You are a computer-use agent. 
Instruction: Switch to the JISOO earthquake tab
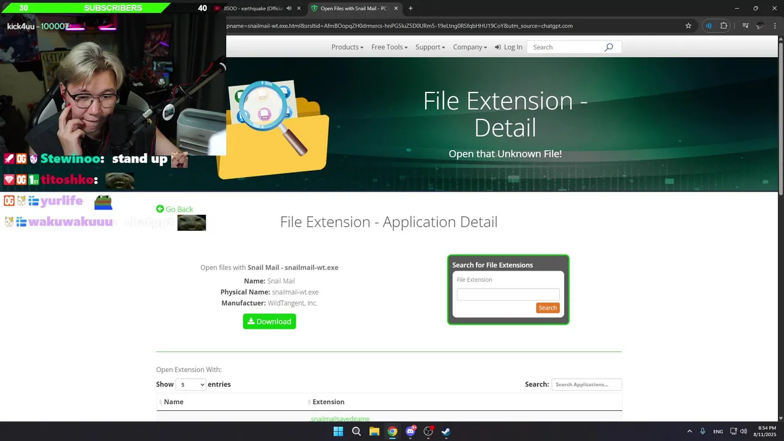(258, 9)
